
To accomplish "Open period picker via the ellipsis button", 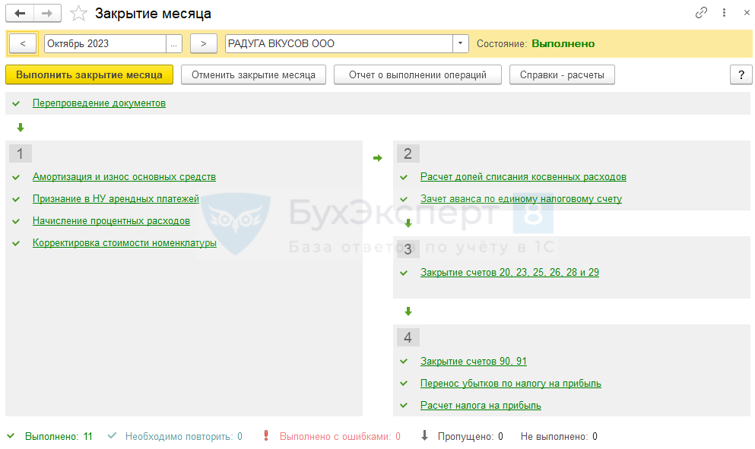I will (x=174, y=44).
